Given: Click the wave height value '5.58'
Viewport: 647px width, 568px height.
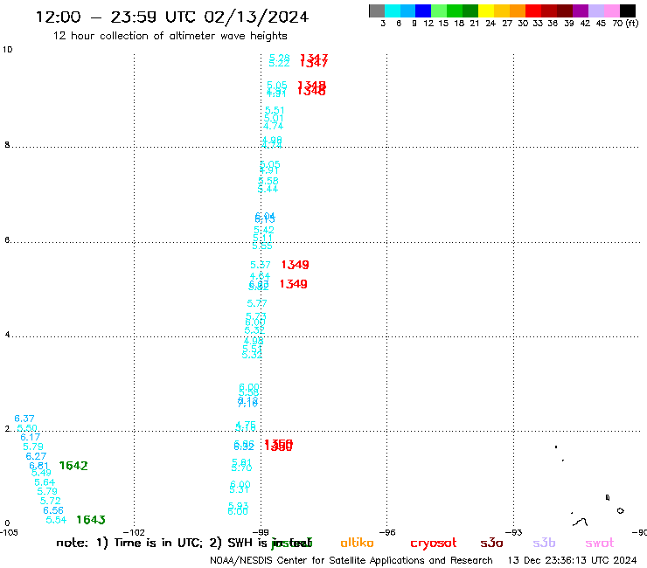Looking at the screenshot, I should 268,181.
